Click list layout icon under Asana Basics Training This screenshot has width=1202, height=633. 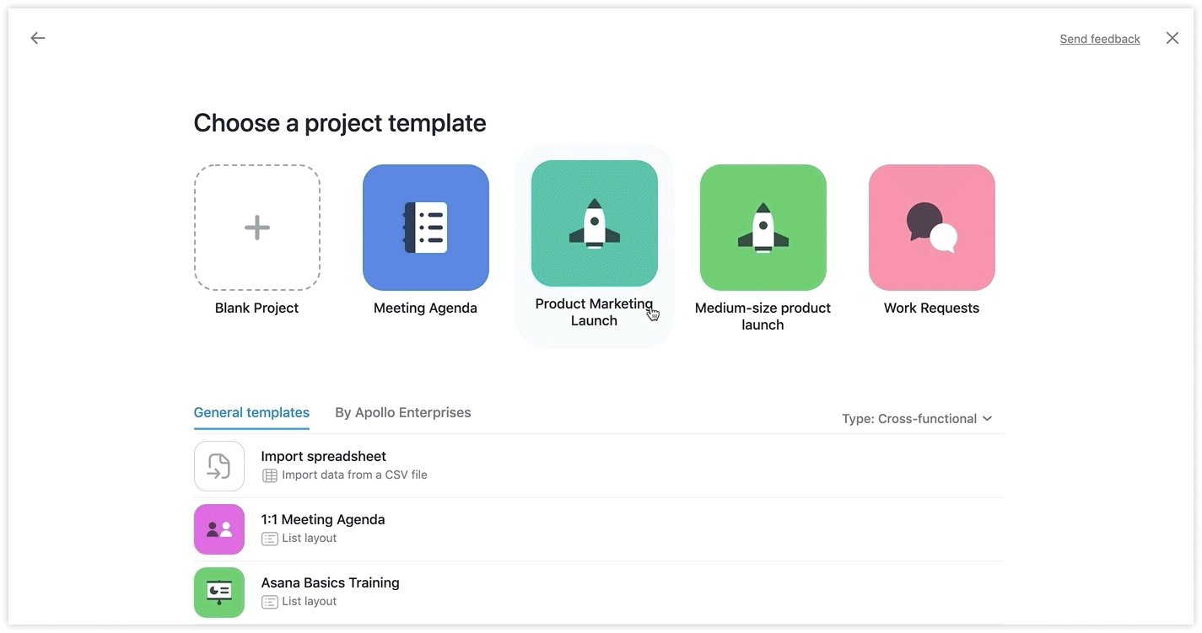(270, 602)
